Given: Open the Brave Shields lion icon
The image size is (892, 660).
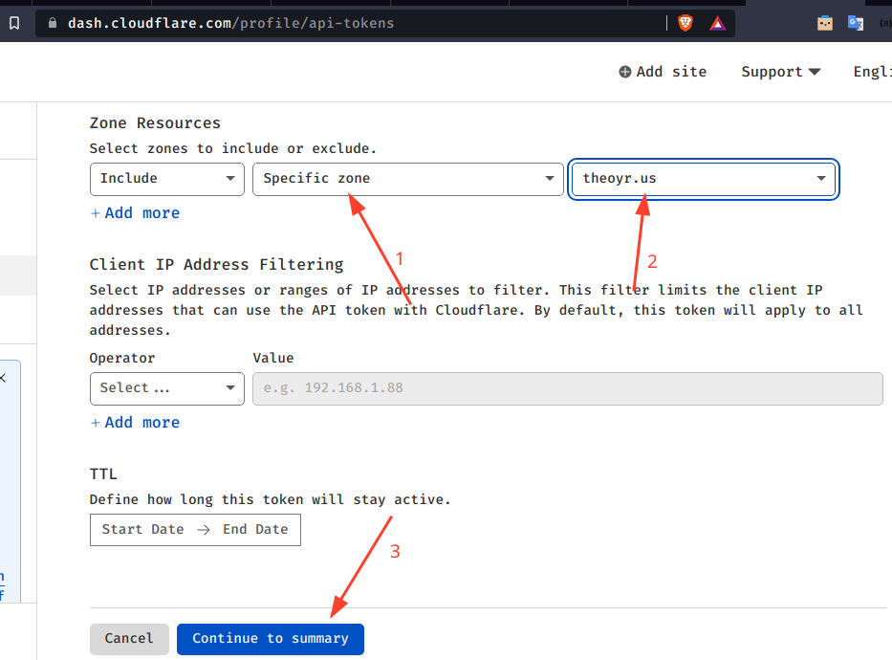Looking at the screenshot, I should pyautogui.click(x=685, y=24).
